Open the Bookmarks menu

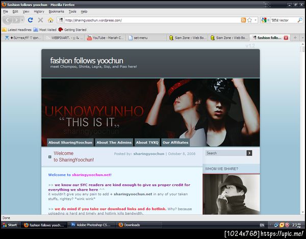tap(56, 12)
